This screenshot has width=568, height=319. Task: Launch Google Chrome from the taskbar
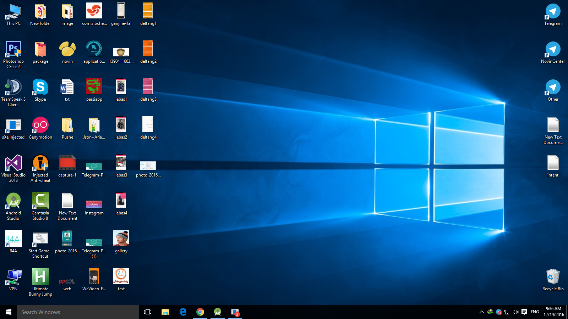[x=200, y=312]
